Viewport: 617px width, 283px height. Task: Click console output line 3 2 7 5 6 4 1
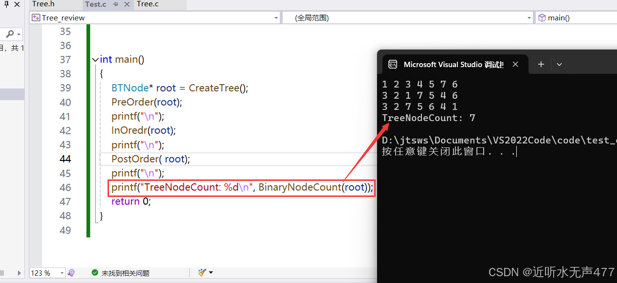point(420,106)
